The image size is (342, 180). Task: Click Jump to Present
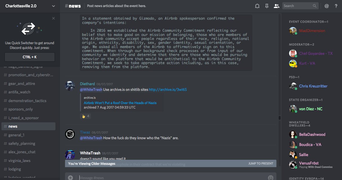pos(261,163)
